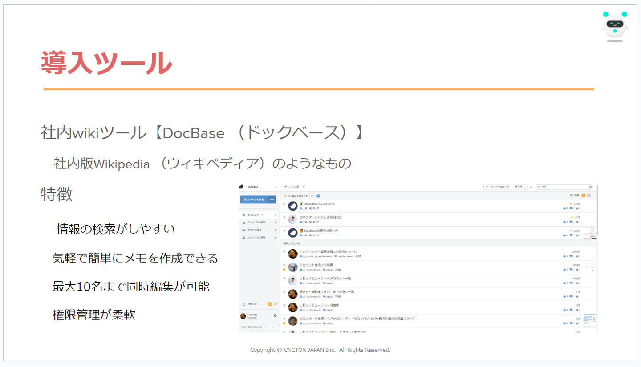Star the リピッテビューティーアカウント一覧 memo

(x=284, y=279)
